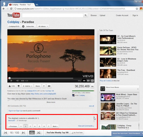This screenshot has width=143, height=137.
Task: Open The Fray Heartbeat thumbnail
Action: tap(108, 74)
